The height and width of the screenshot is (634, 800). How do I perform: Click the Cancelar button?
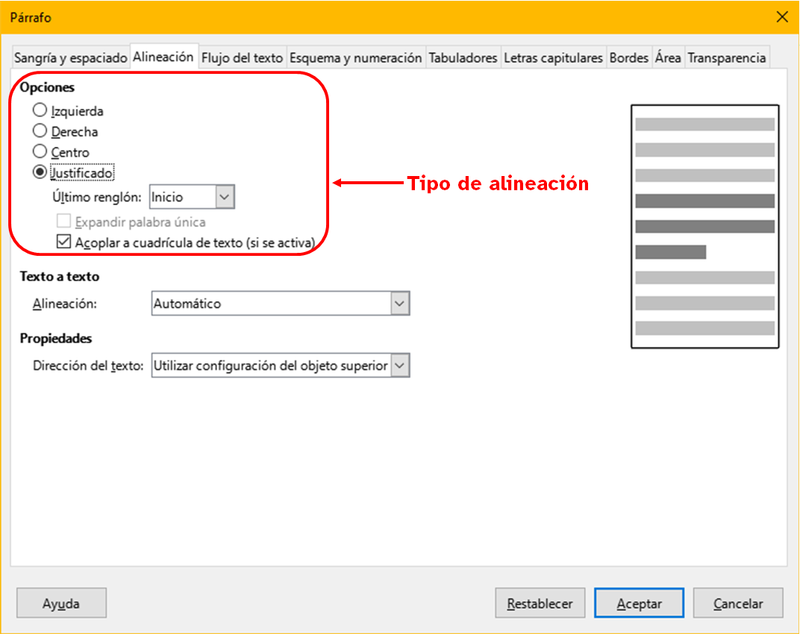click(737, 603)
